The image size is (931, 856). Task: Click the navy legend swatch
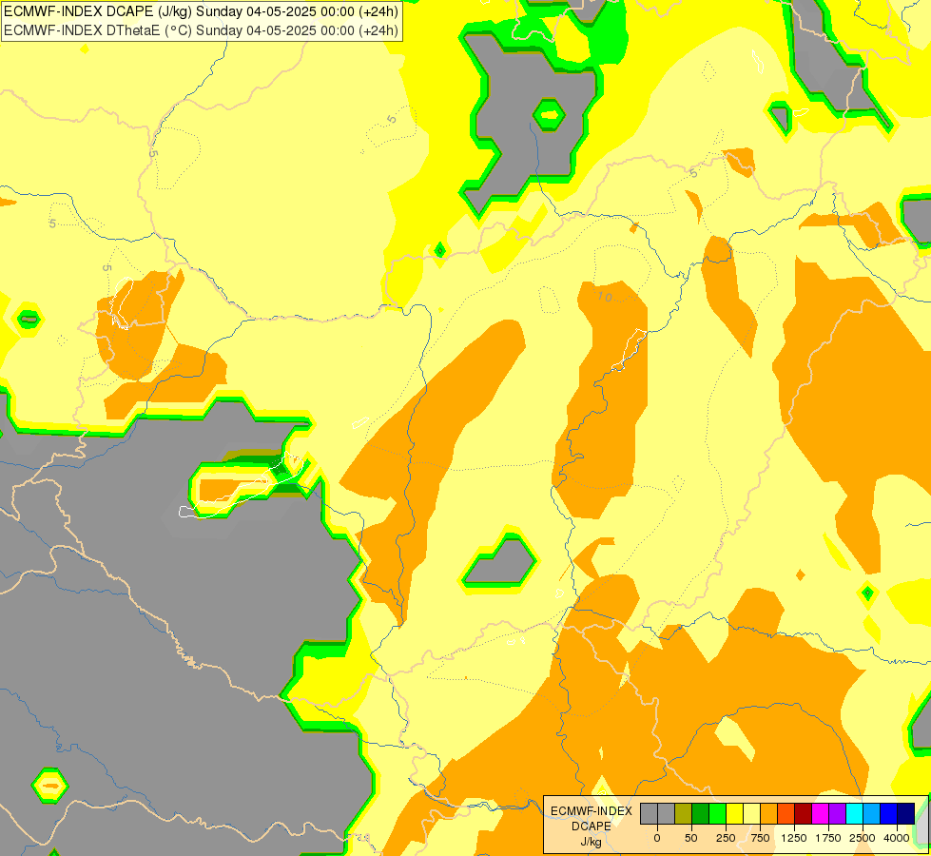click(905, 814)
